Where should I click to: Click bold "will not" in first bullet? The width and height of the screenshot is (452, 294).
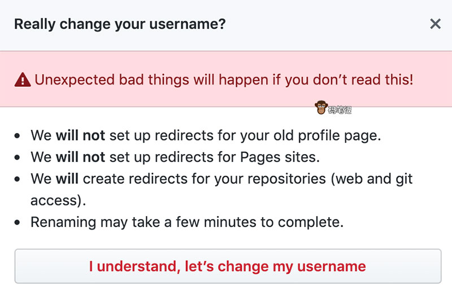(80, 136)
